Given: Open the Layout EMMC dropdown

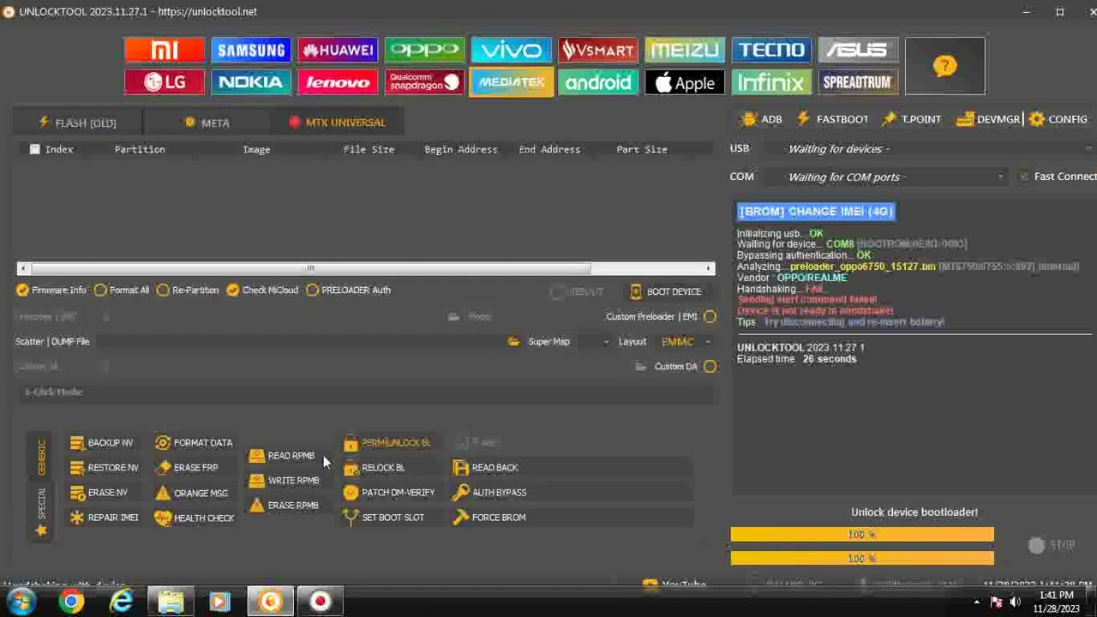Looking at the screenshot, I should tap(686, 342).
